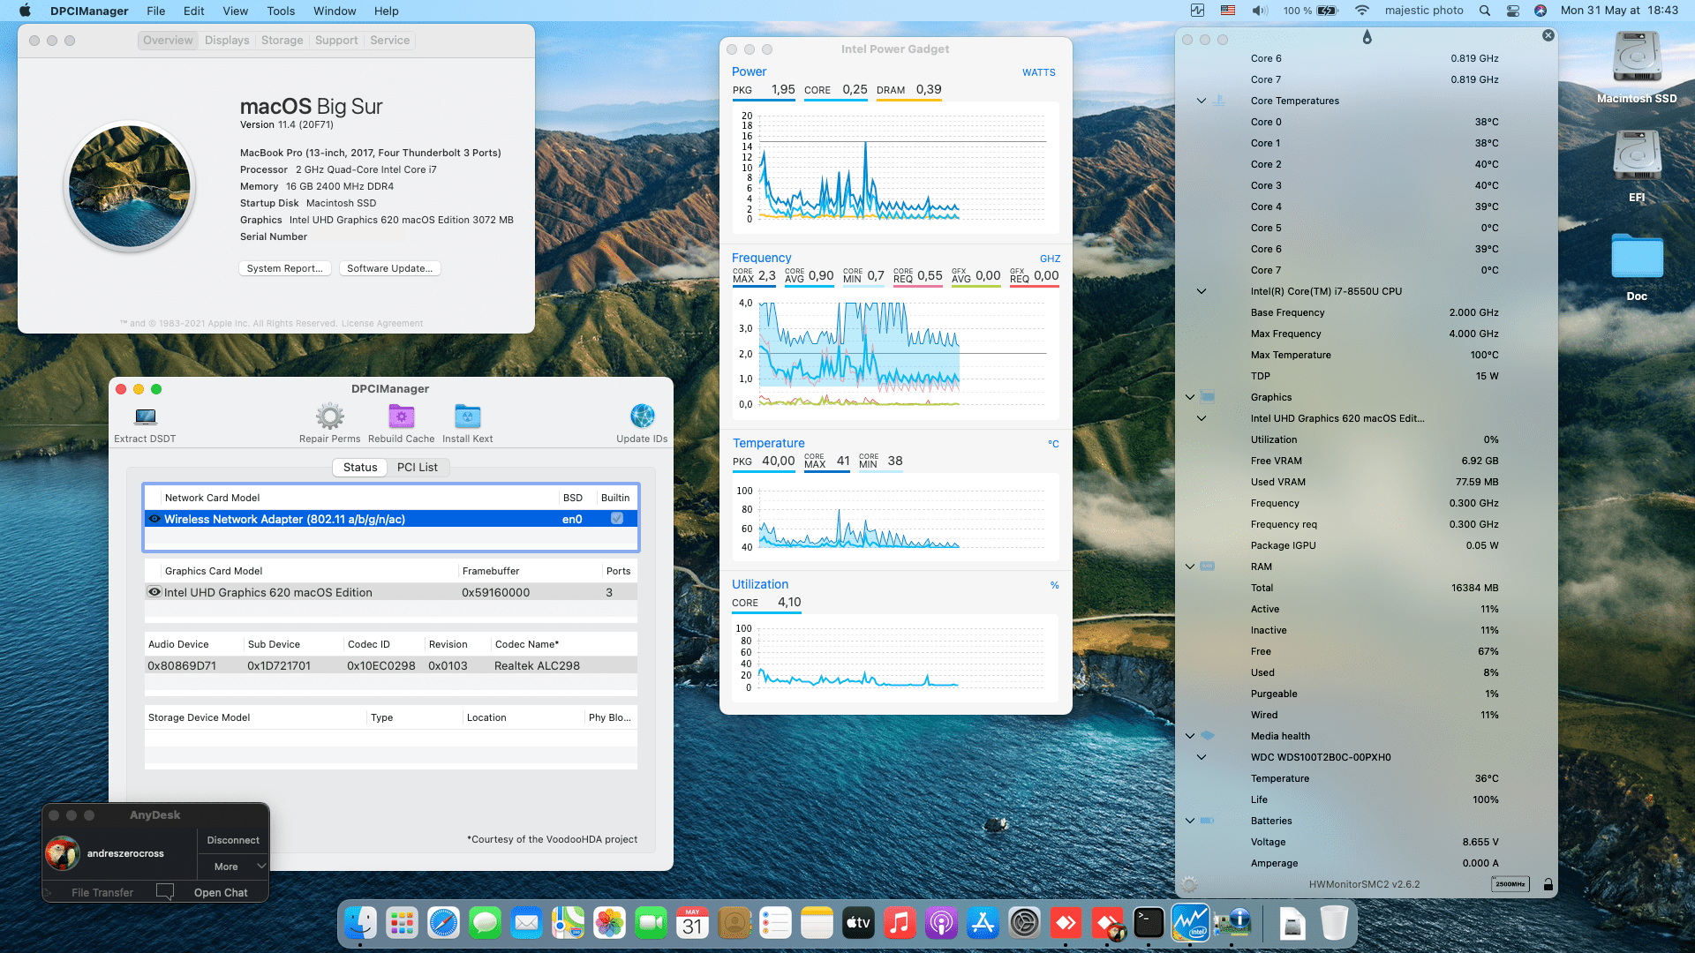Click the 2500MHz frequency badge in HWMonitorSMC2
Viewport: 1695px width, 953px height.
(x=1510, y=884)
